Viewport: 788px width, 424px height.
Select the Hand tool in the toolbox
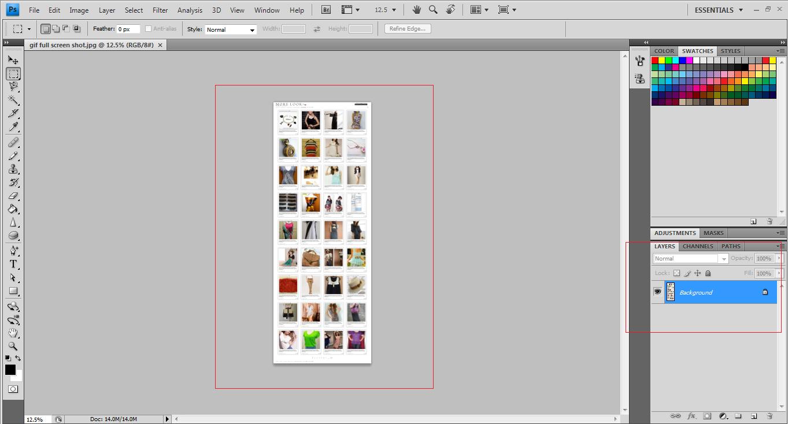(x=13, y=333)
